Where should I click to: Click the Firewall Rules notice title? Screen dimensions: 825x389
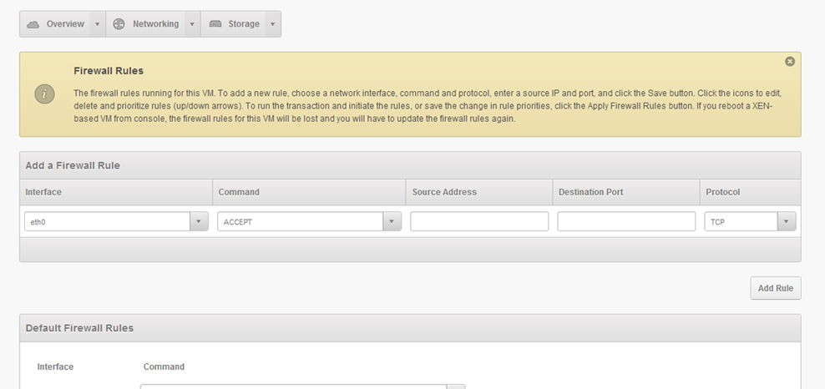point(109,70)
